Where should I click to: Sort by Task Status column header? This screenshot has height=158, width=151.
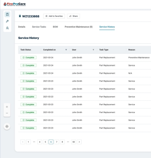click(x=26, y=50)
